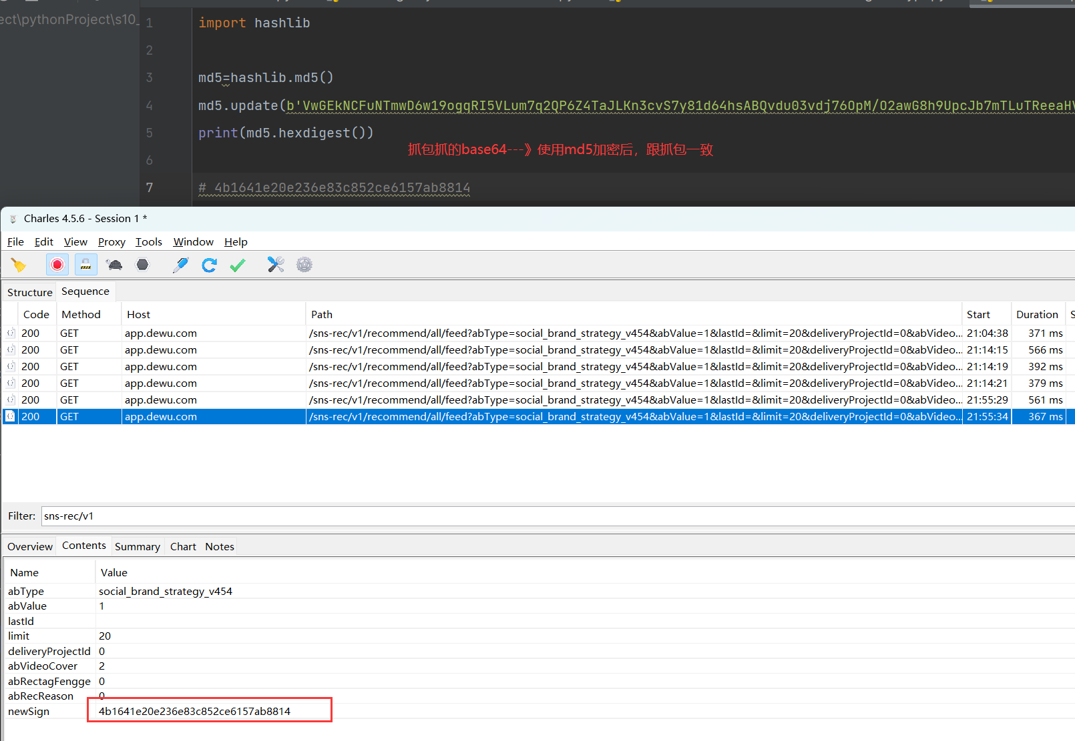This screenshot has height=741, width=1075.
Task: Open the Settings gear icon
Action: pos(304,265)
